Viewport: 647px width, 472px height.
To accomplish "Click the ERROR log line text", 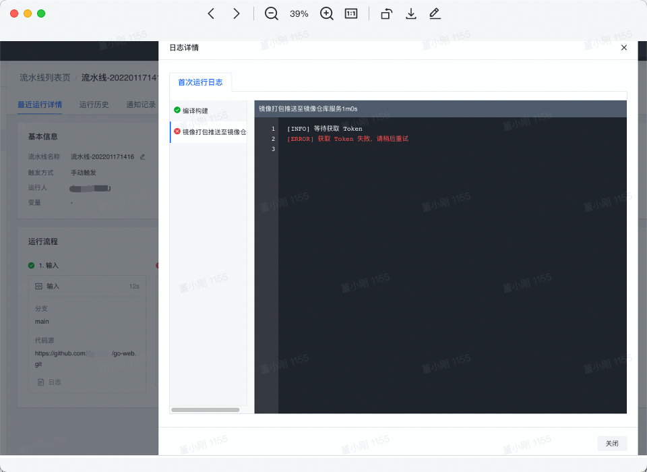I will tap(347, 139).
